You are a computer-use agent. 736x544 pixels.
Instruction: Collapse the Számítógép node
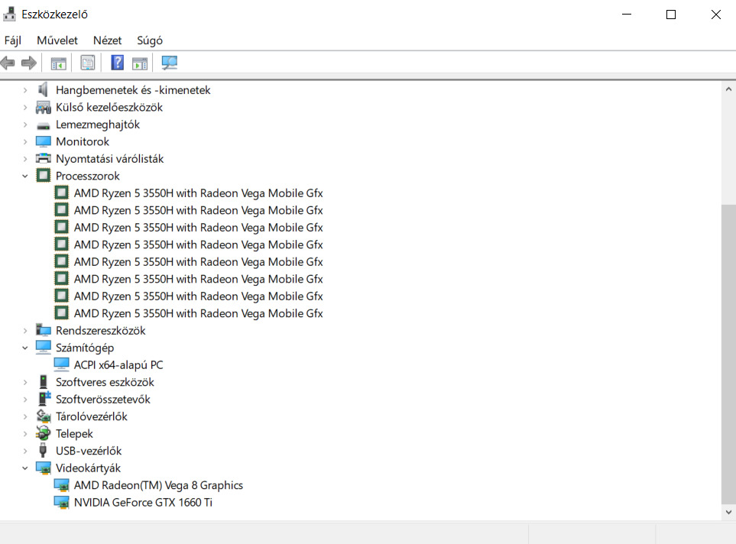click(x=25, y=348)
